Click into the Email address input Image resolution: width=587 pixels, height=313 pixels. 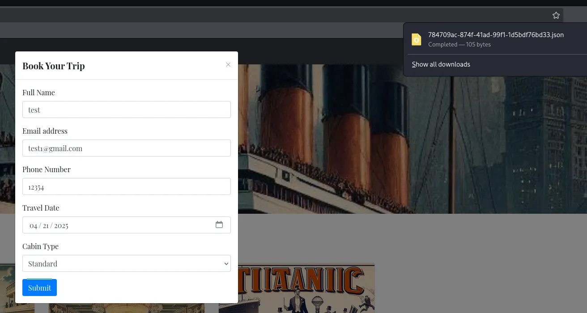127,148
